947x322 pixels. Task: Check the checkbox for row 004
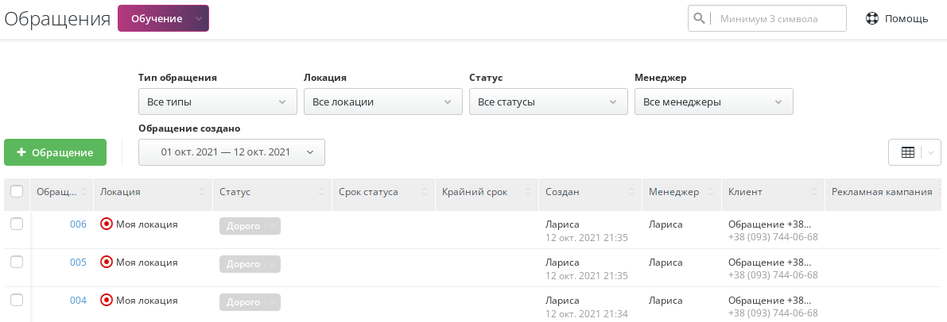tap(17, 300)
